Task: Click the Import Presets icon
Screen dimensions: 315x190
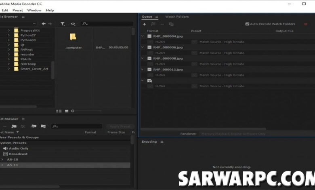Action: 34,126
